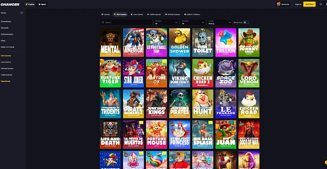Open Refer-A-Friend in the sidebar

click(8, 47)
